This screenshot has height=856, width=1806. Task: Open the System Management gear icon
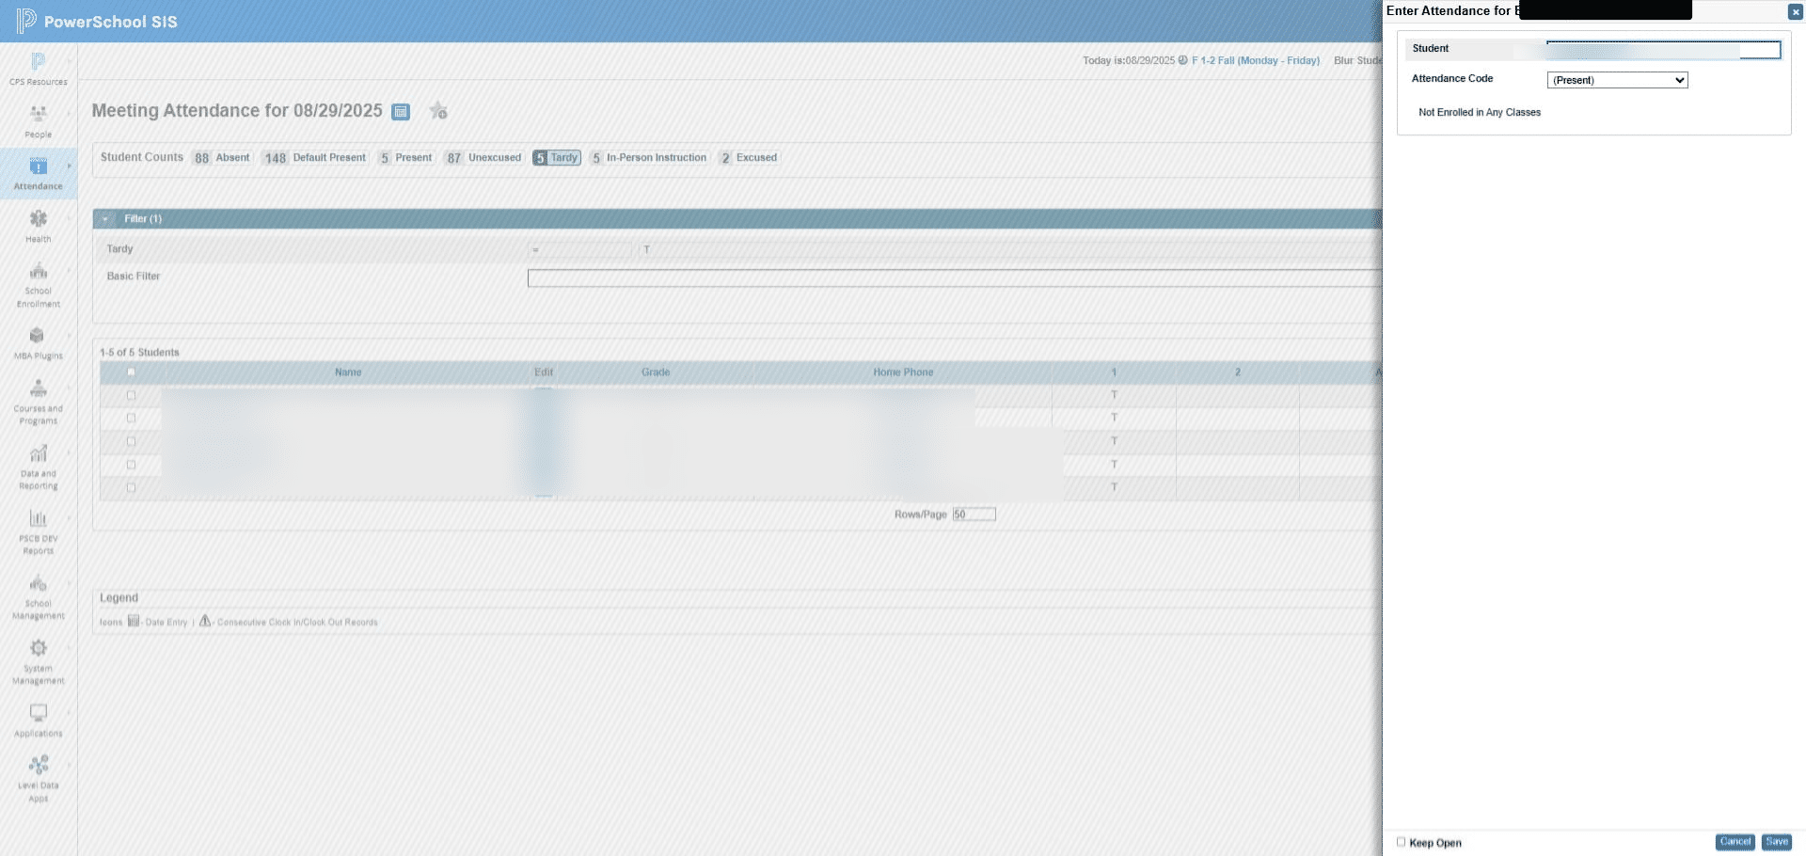click(x=38, y=648)
